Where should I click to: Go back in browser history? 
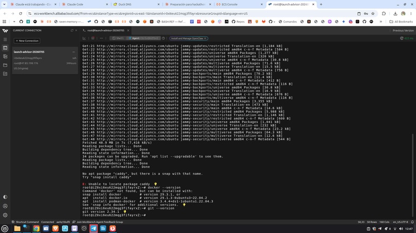coord(5,13)
